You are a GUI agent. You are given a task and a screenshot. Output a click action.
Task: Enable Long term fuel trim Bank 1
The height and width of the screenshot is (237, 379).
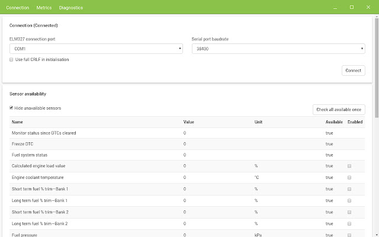[x=349, y=201]
